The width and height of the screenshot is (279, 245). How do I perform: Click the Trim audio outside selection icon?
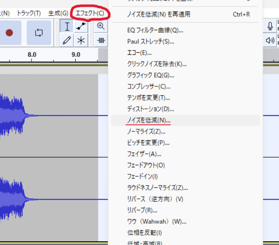coord(101,40)
